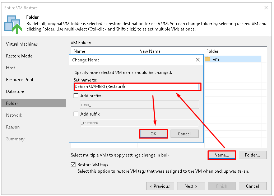Select the Network wizard step
This screenshot has height=196, width=274.
click(x=14, y=115)
